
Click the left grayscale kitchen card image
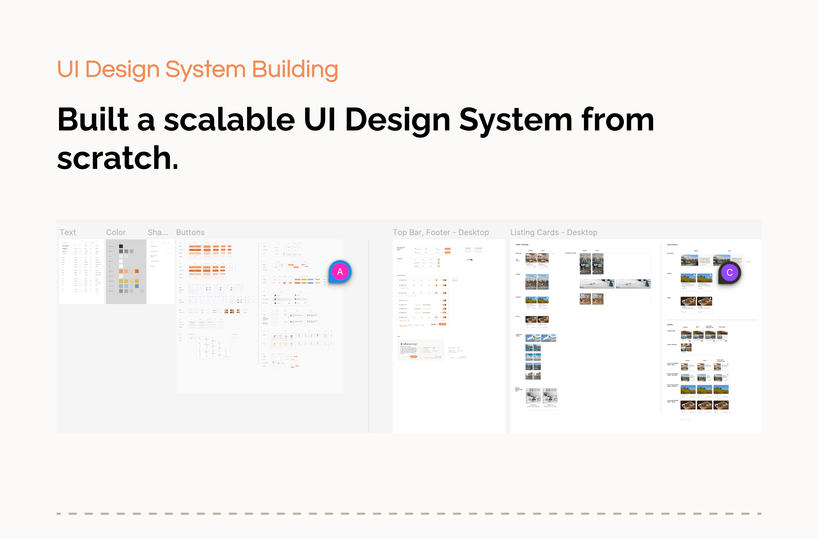(x=533, y=396)
